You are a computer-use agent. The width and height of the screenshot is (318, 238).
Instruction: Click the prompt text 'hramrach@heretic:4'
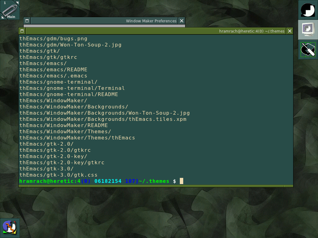pyautogui.click(x=50, y=181)
